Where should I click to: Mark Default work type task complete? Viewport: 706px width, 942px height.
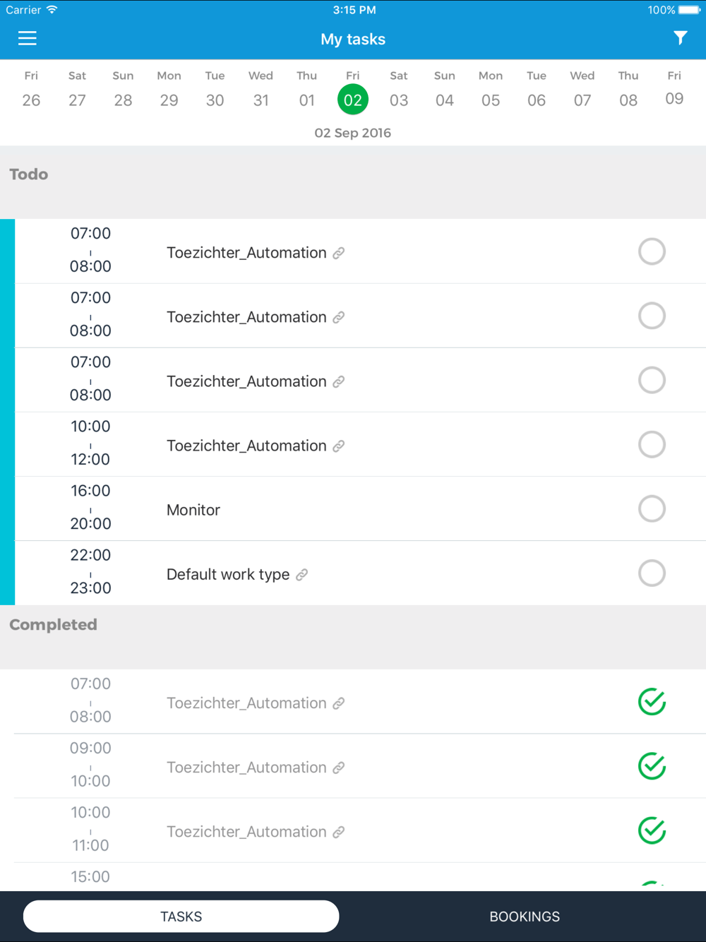tap(652, 573)
